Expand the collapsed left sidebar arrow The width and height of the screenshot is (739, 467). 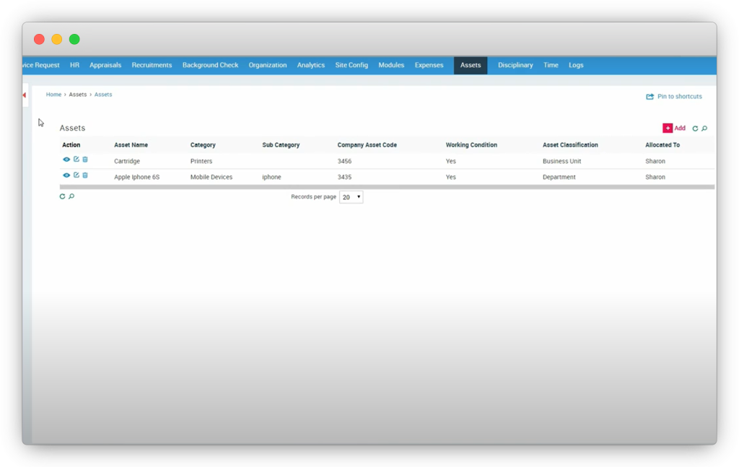[x=25, y=95]
